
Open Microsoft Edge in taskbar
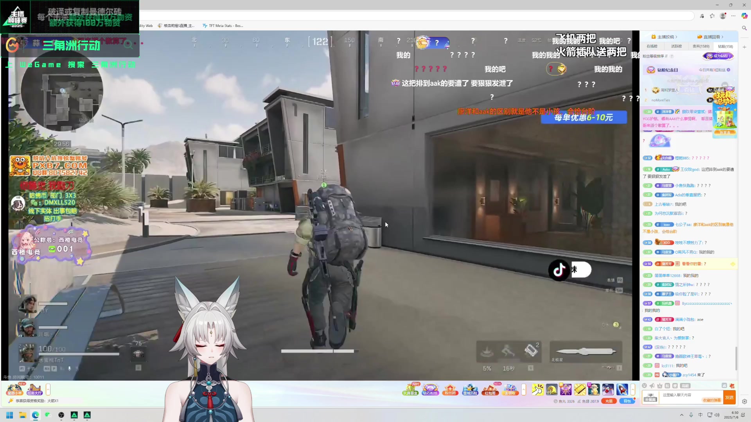(x=36, y=415)
